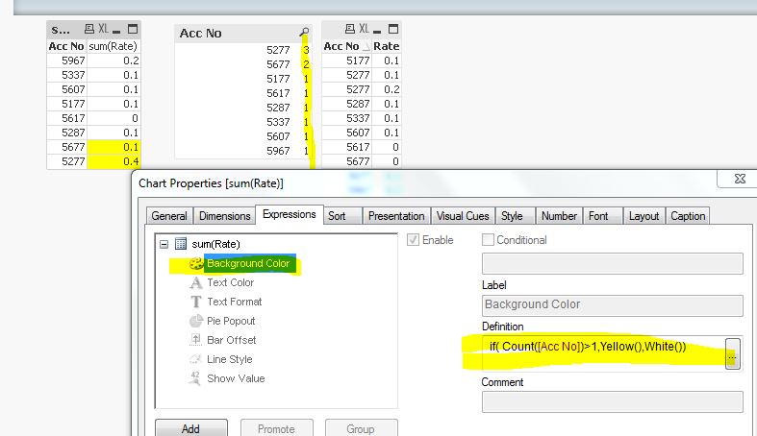Select 5277 in Acc No list box
Screen dimensions: 757x436
click(241, 50)
